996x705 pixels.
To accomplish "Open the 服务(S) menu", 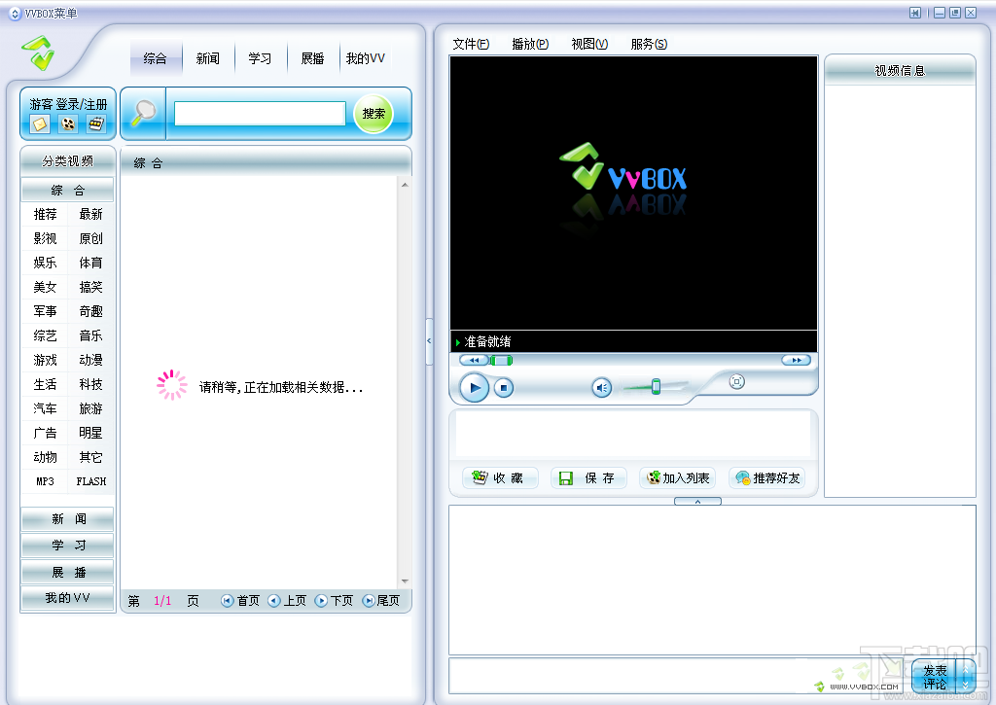I will coord(649,44).
